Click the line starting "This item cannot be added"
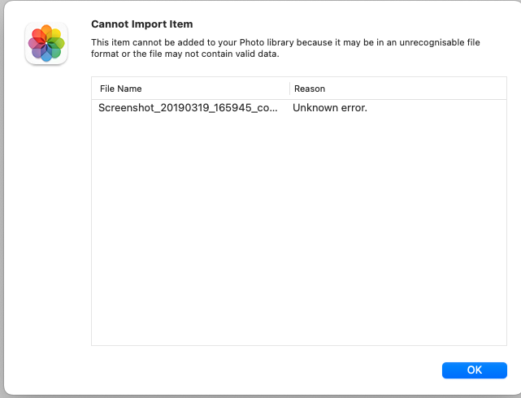This screenshot has width=521, height=398. tap(285, 42)
